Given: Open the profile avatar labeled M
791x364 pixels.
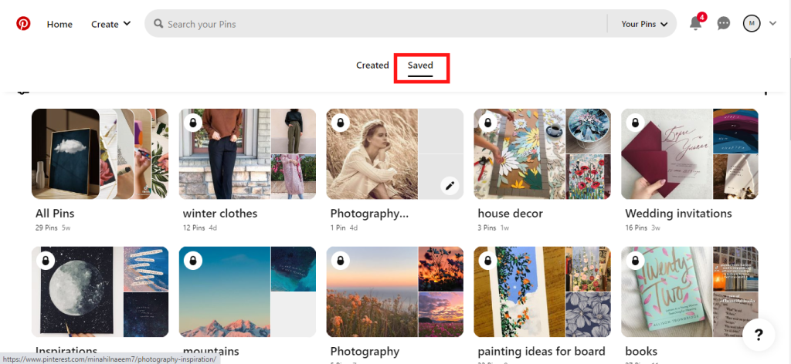Looking at the screenshot, I should pyautogui.click(x=752, y=23).
